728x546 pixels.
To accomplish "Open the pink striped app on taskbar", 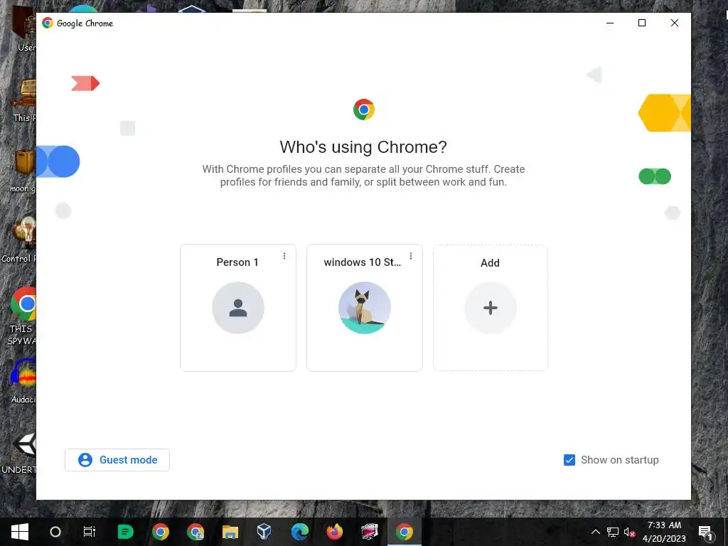I will click(x=370, y=532).
